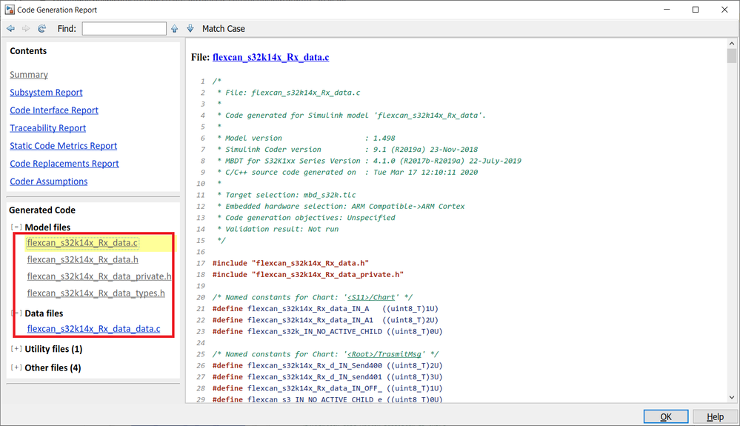Minimize the Code Generation Report window

pyautogui.click(x=667, y=10)
